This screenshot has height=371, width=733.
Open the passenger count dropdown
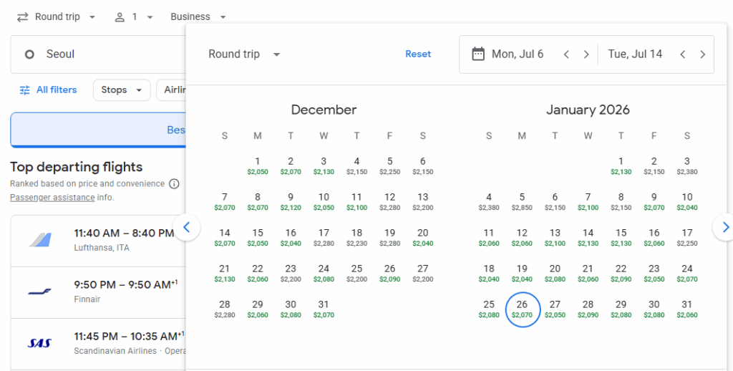134,16
